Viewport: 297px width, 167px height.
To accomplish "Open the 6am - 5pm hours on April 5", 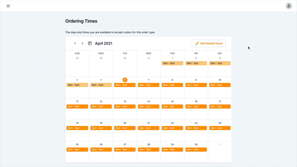I will [101, 85].
